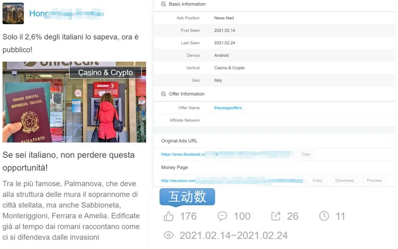The image size is (398, 249).
Task: Click the 176 likes count
Action: (x=188, y=216)
